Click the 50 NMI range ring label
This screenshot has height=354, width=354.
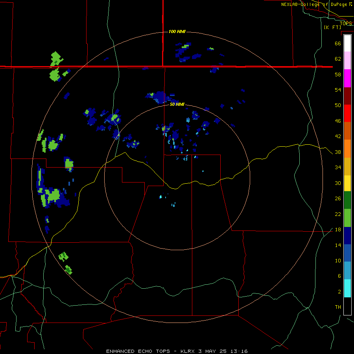177,105
